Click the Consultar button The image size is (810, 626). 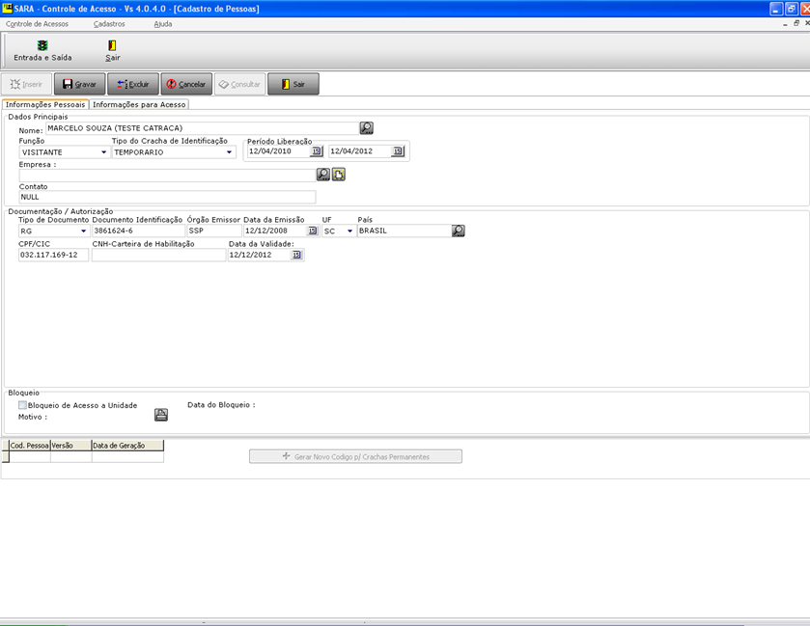pyautogui.click(x=239, y=84)
